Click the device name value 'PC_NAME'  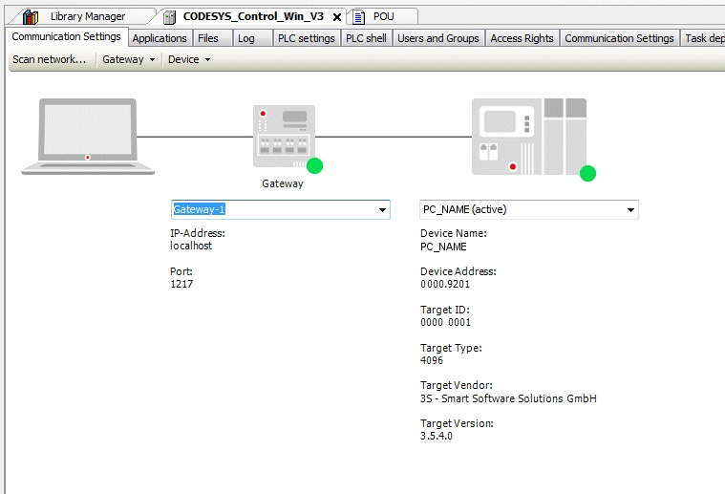point(443,247)
